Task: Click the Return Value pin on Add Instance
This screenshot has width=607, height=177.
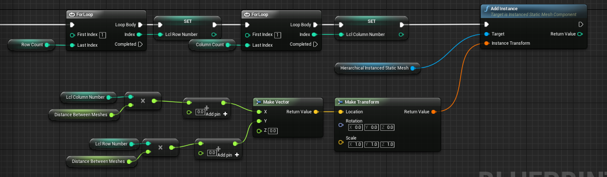Action: (580, 34)
